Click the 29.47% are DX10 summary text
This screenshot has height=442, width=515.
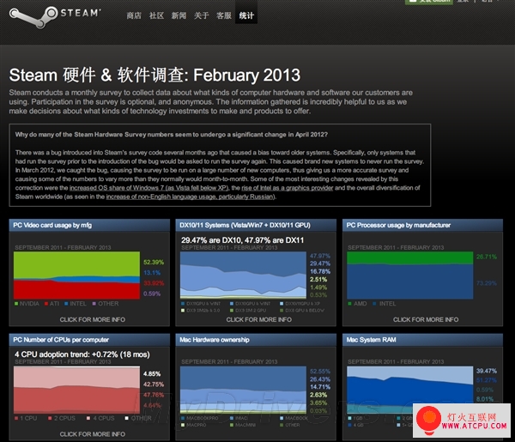pyautogui.click(x=242, y=240)
